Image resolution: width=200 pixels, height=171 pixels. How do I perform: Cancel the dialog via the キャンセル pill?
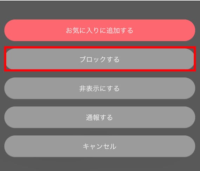[x=100, y=146]
